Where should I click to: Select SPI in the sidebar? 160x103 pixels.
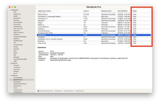tap(15, 55)
